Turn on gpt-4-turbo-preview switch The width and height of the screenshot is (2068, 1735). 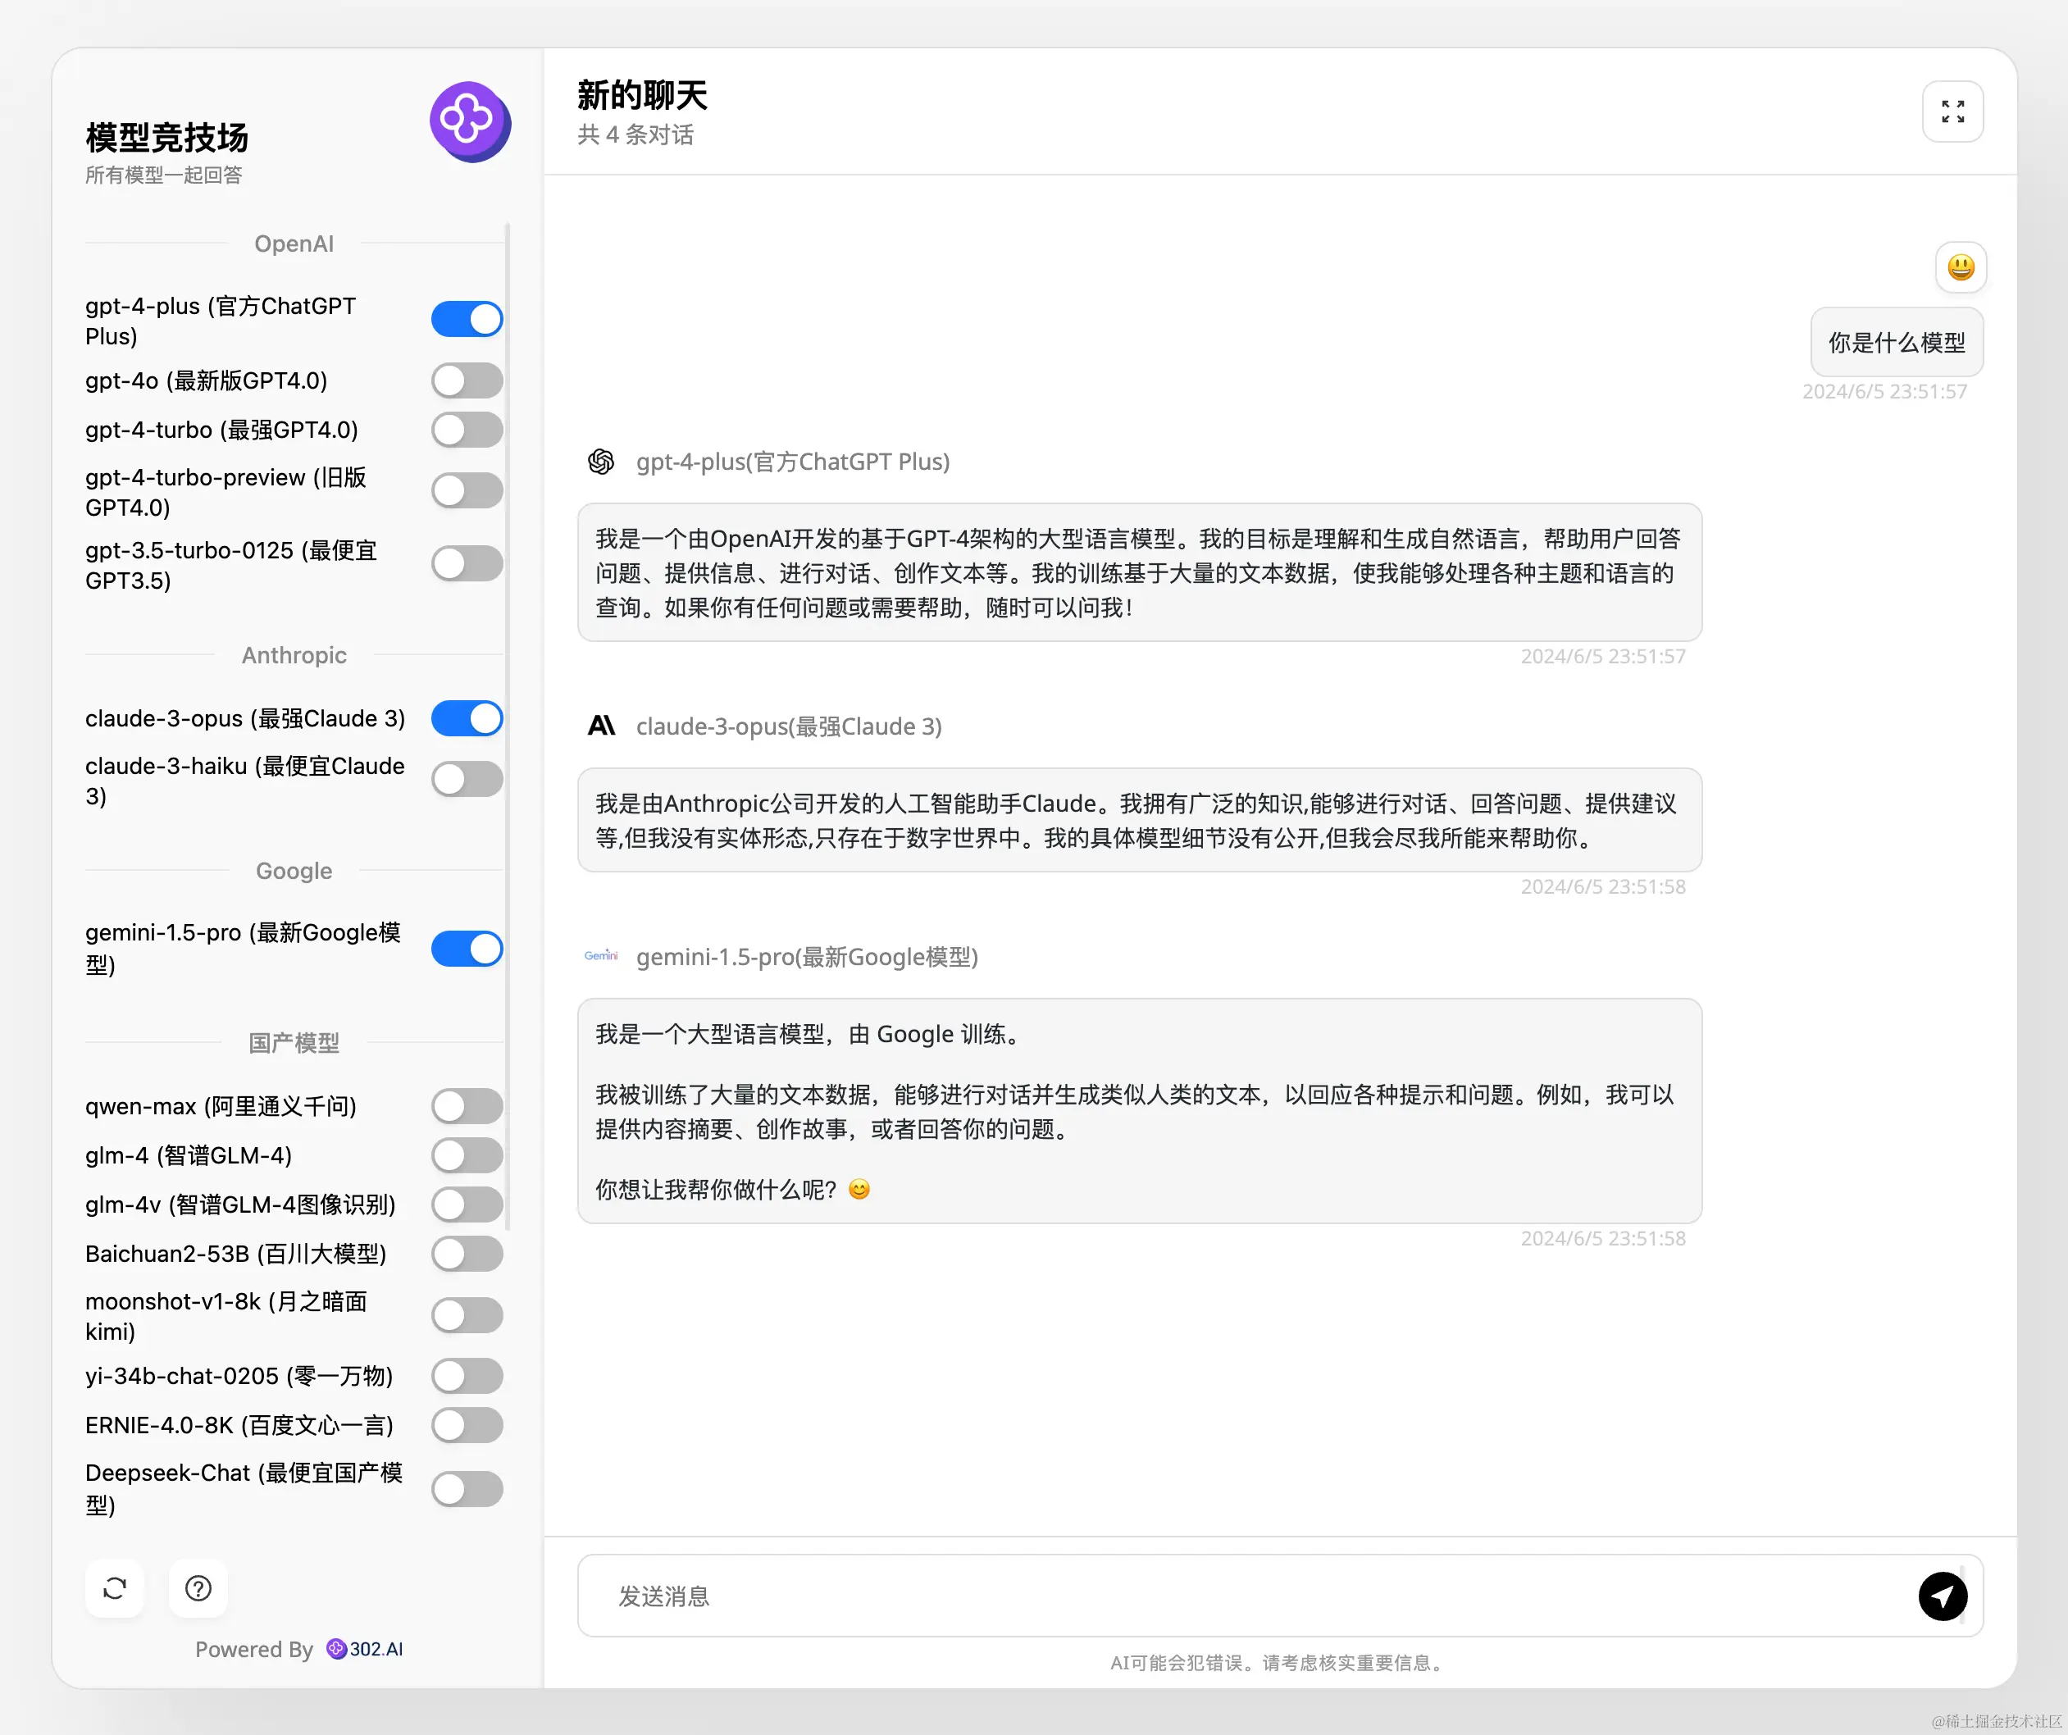click(x=467, y=491)
